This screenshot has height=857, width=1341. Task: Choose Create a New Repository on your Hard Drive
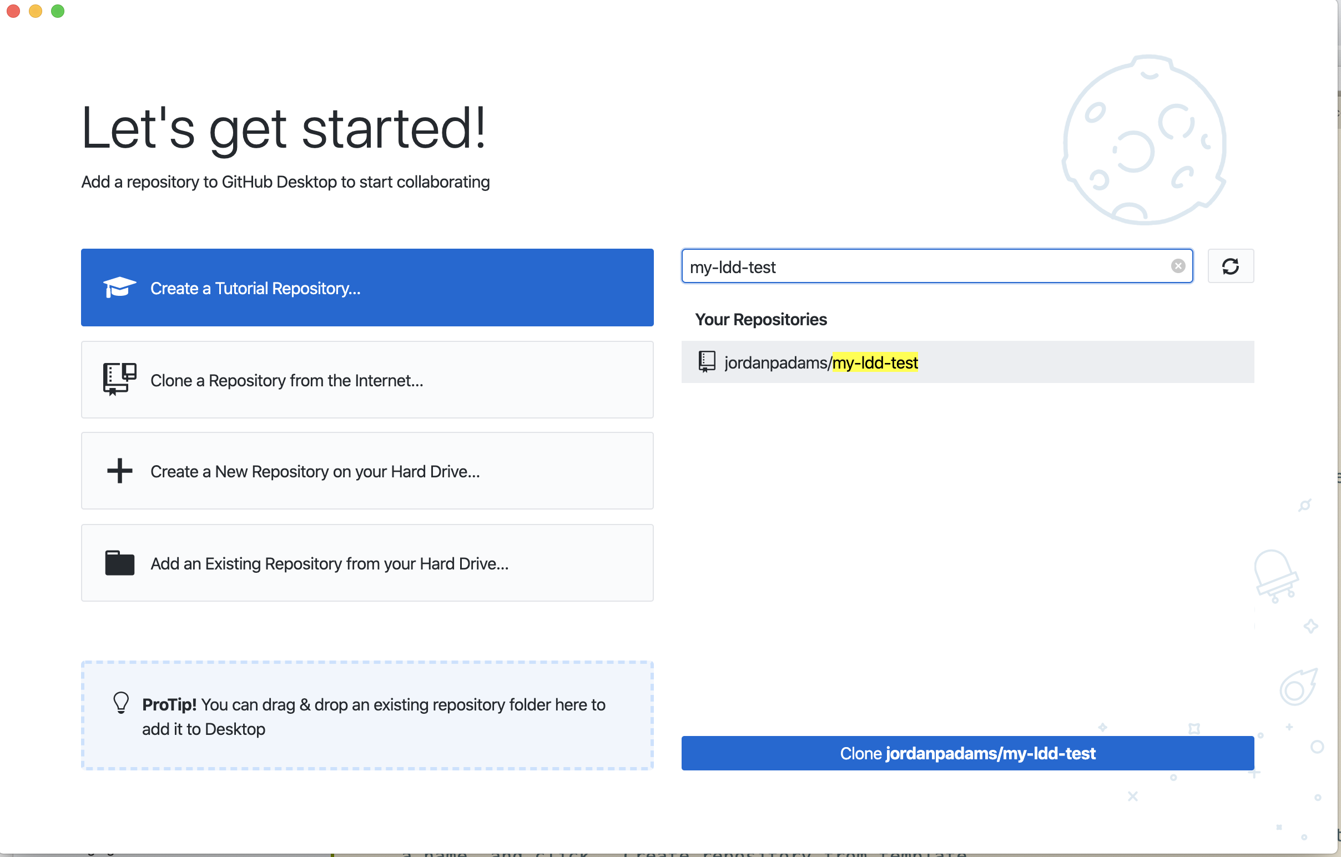[367, 471]
